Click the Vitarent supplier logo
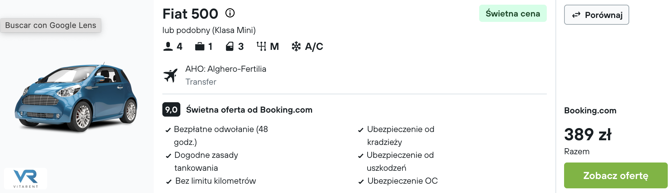The image size is (671, 193). 26,178
